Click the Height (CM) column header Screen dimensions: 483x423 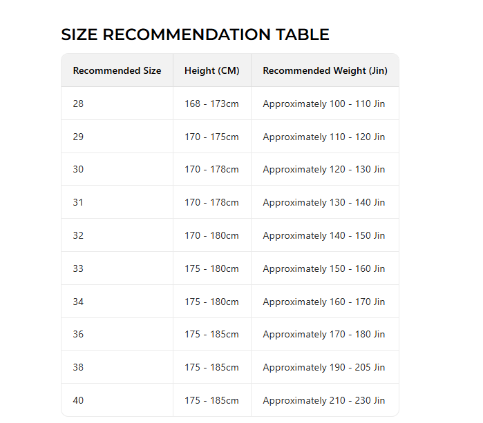211,70
